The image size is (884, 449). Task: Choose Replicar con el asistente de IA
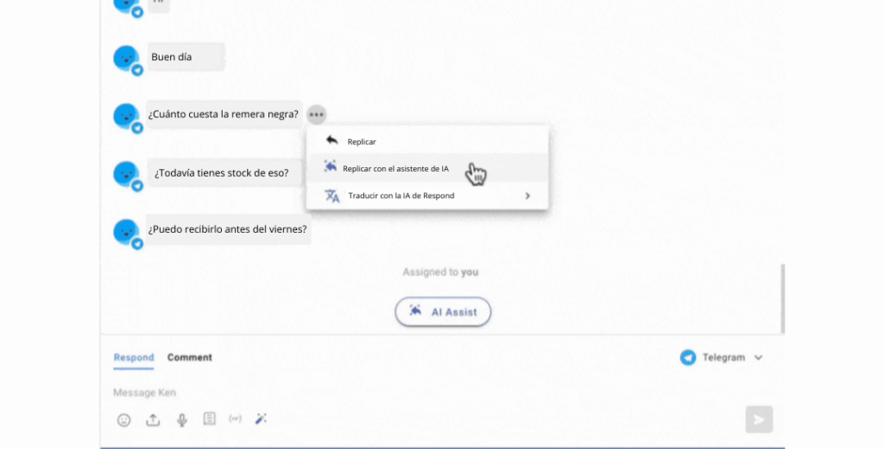[x=395, y=169]
